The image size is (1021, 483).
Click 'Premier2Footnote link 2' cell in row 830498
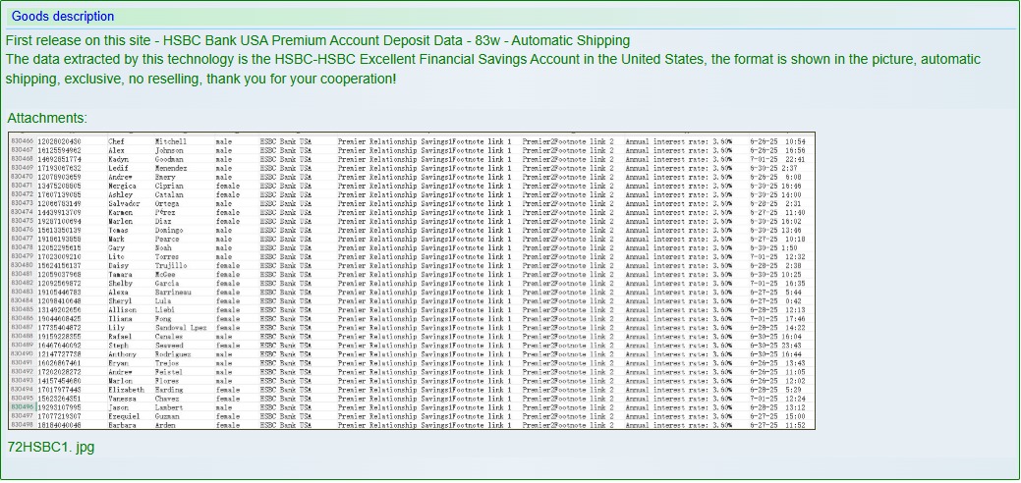(568, 425)
